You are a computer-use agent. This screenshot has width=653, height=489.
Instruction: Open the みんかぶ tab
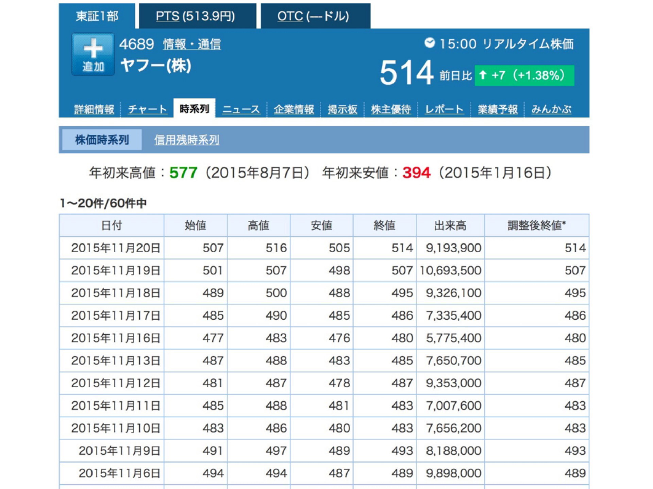pos(551,109)
